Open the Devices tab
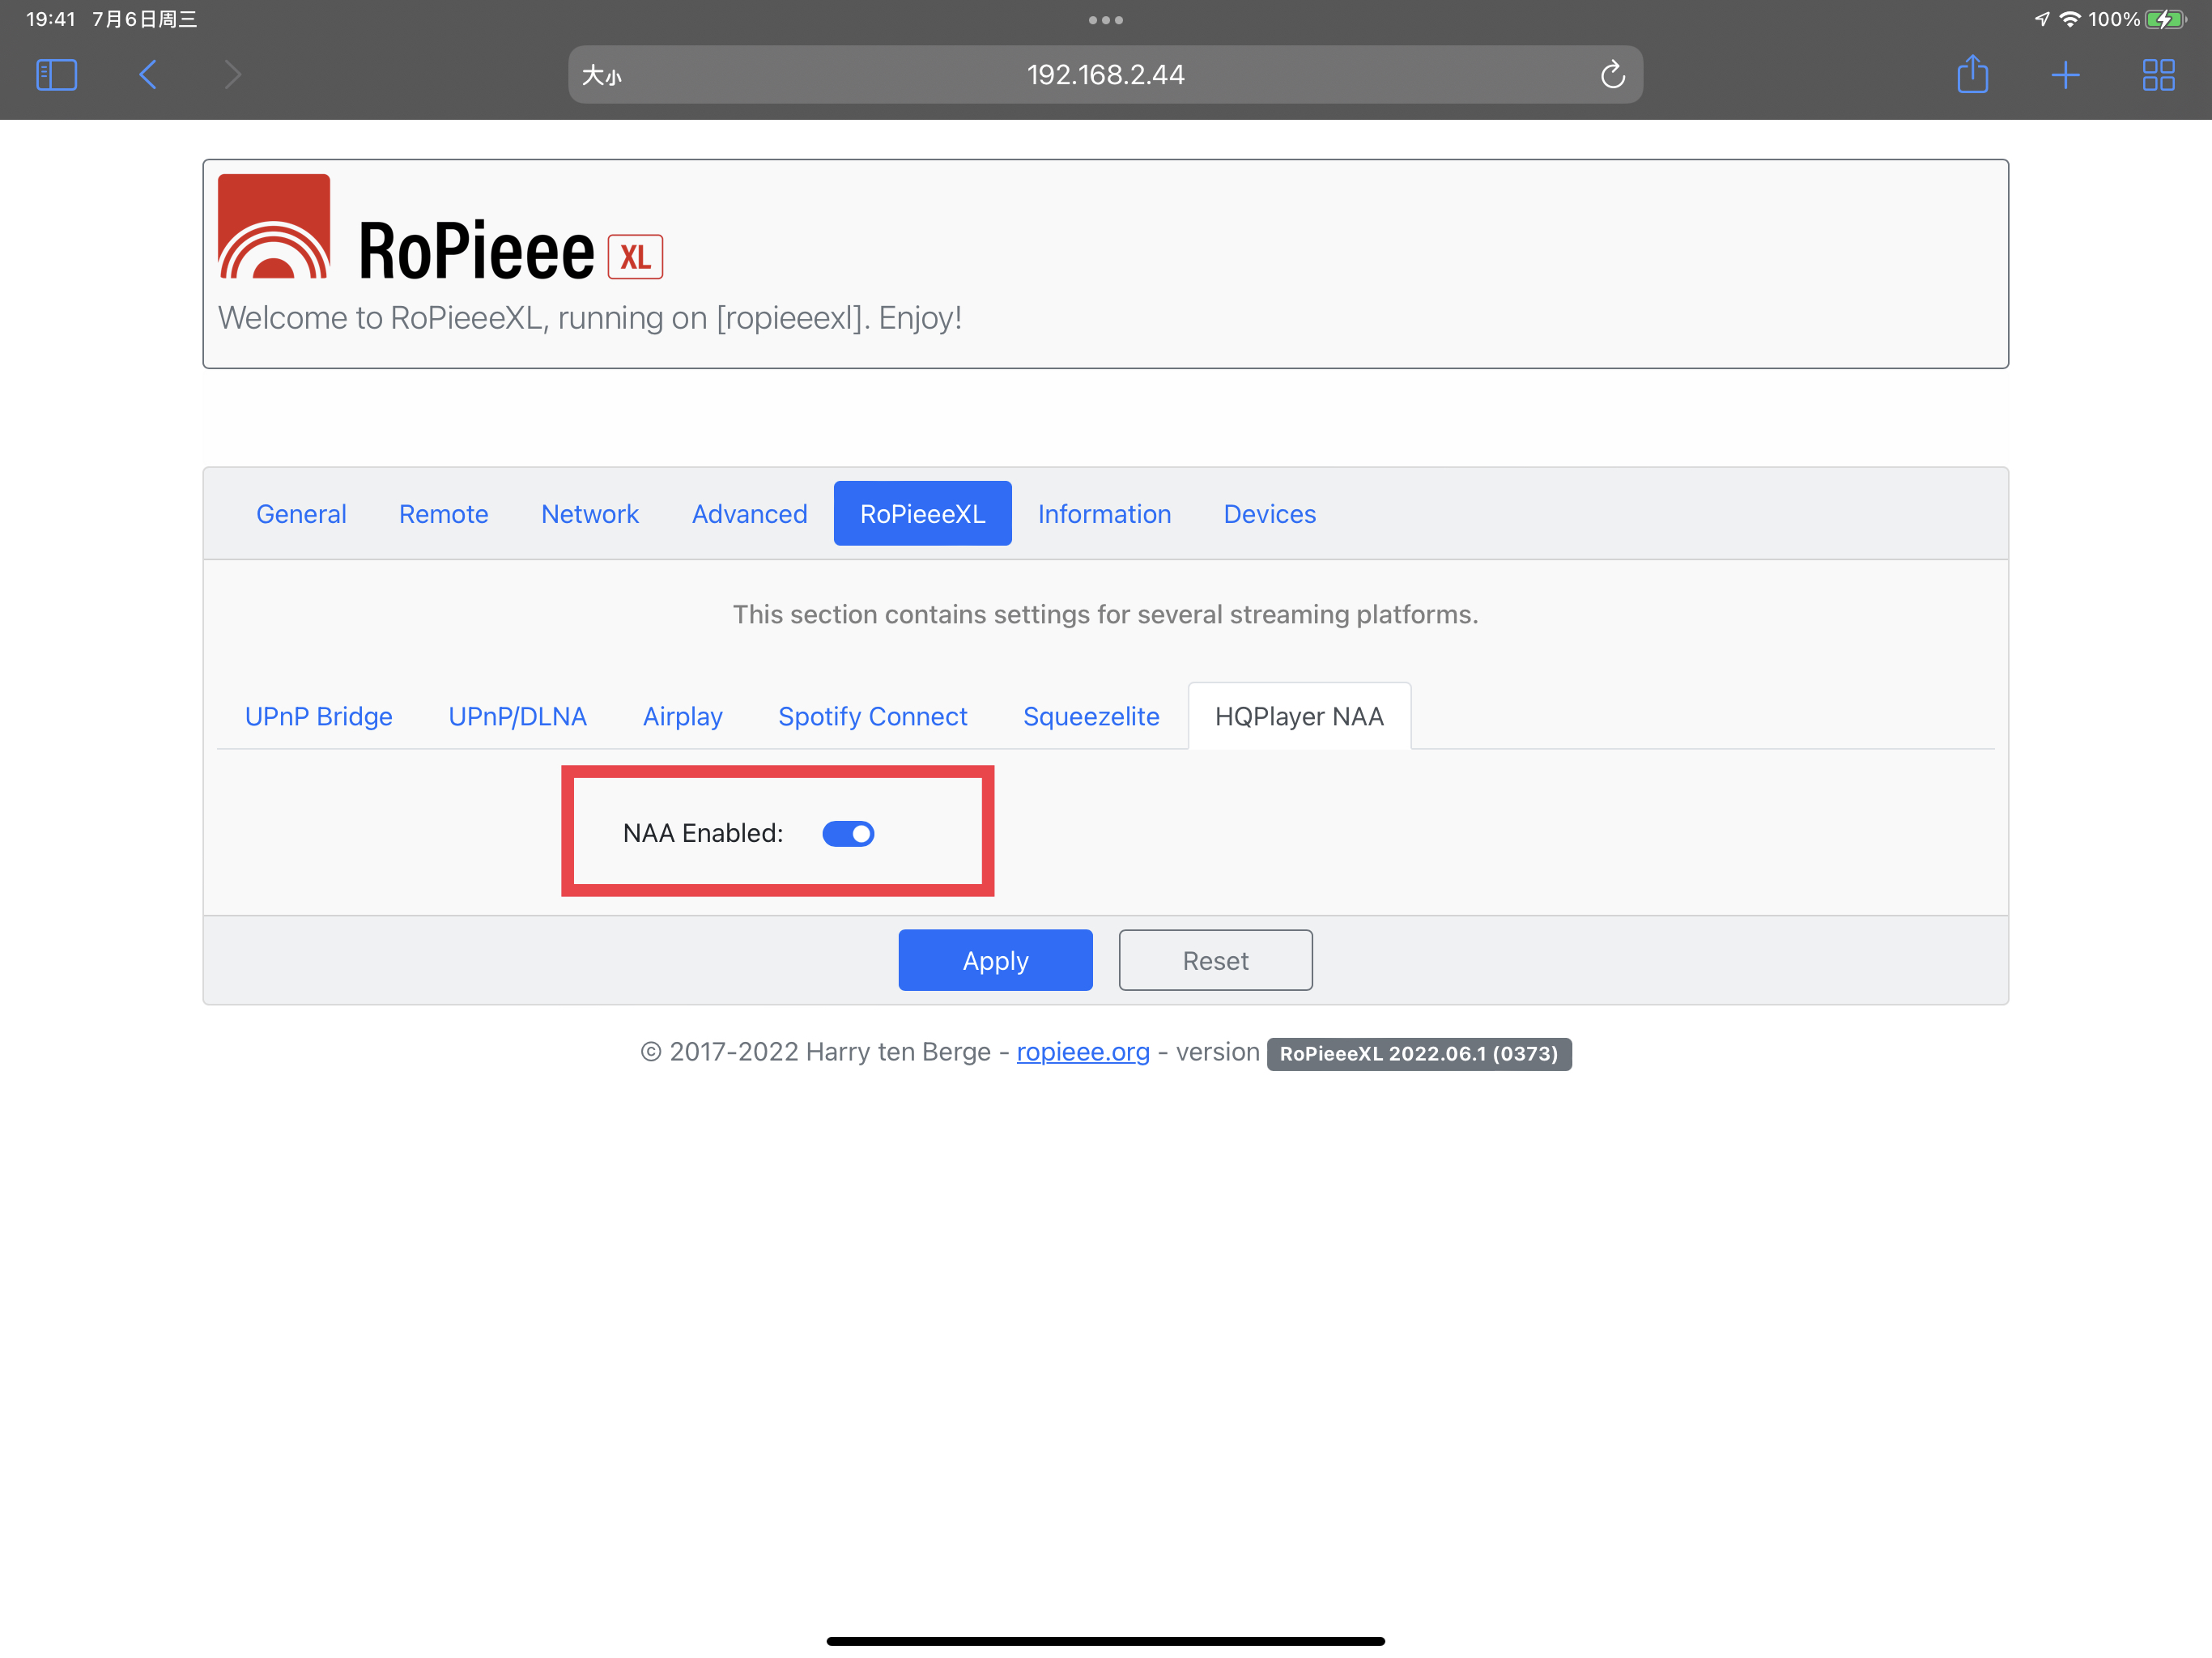This screenshot has height=1658, width=2212. coord(1269,513)
